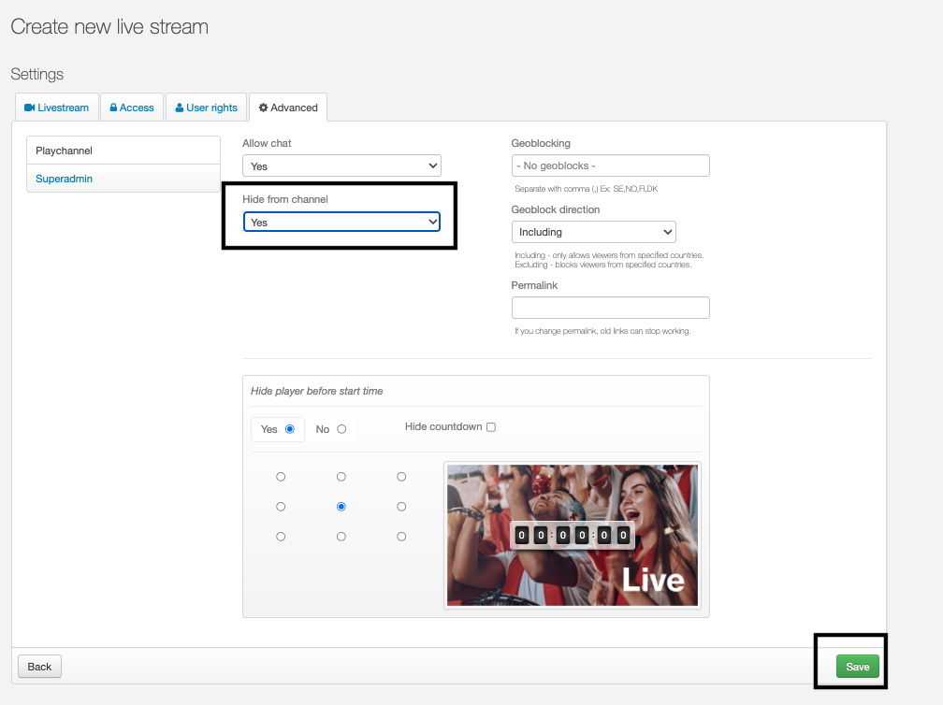Expand the Geoblock direction dropdown
This screenshot has height=705, width=943.
tap(593, 232)
